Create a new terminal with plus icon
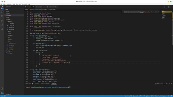Screen dimensions: 173x97 [x=161, y=84]
